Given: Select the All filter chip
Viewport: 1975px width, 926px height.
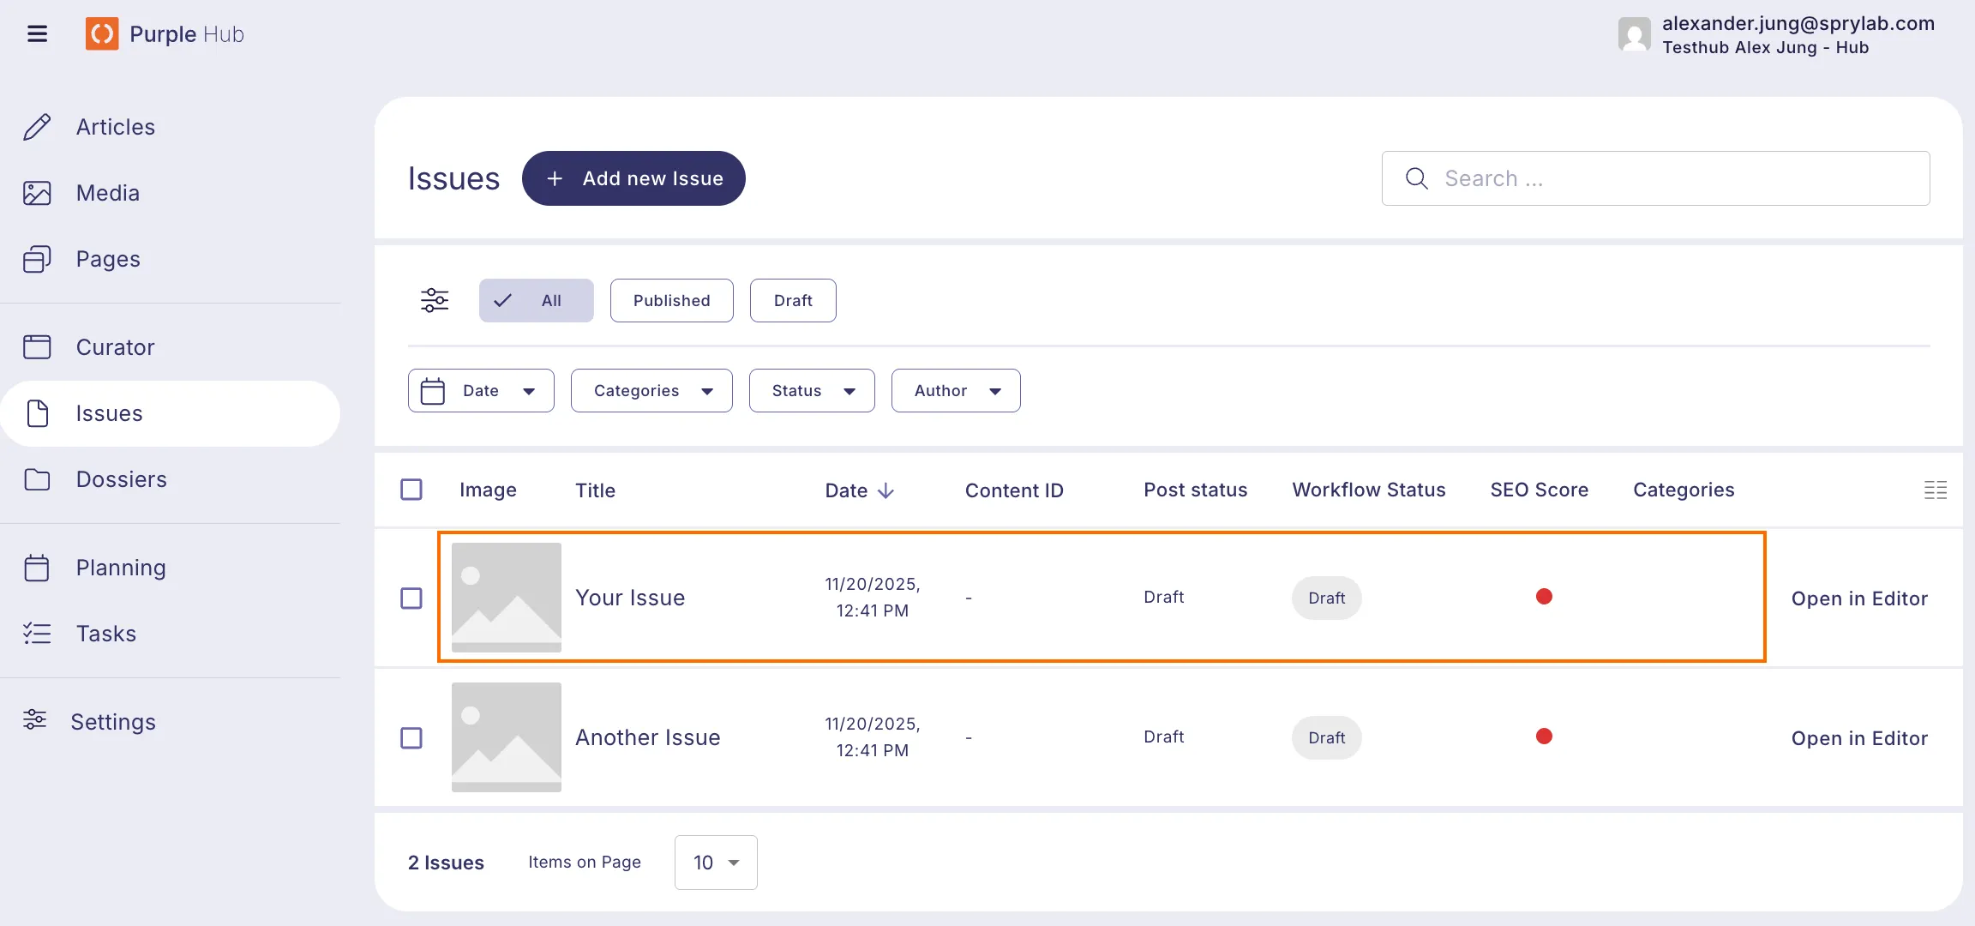Looking at the screenshot, I should pos(536,300).
